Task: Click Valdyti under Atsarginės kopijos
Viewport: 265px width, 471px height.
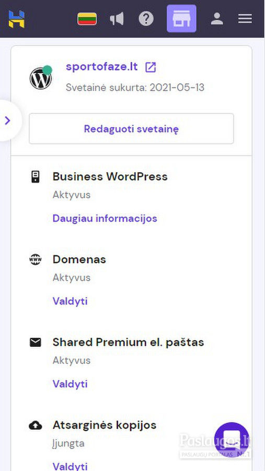Action: 70,466
